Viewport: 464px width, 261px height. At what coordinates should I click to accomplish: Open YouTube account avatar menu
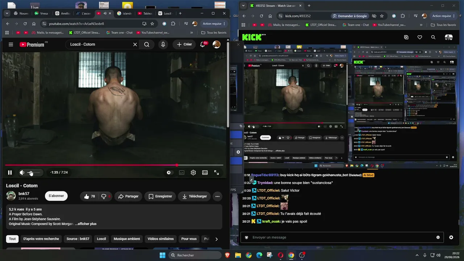point(216,45)
